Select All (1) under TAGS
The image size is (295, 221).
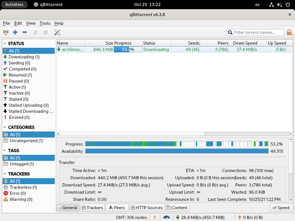(29, 158)
